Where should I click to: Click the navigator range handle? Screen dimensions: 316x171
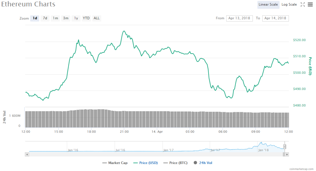(x=285, y=147)
